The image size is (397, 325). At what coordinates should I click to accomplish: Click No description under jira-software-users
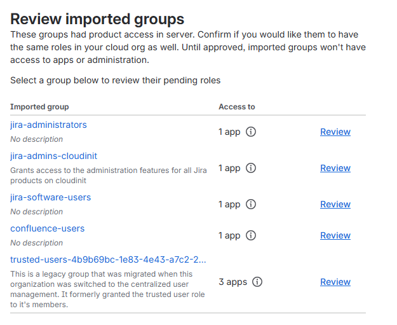(x=36, y=212)
